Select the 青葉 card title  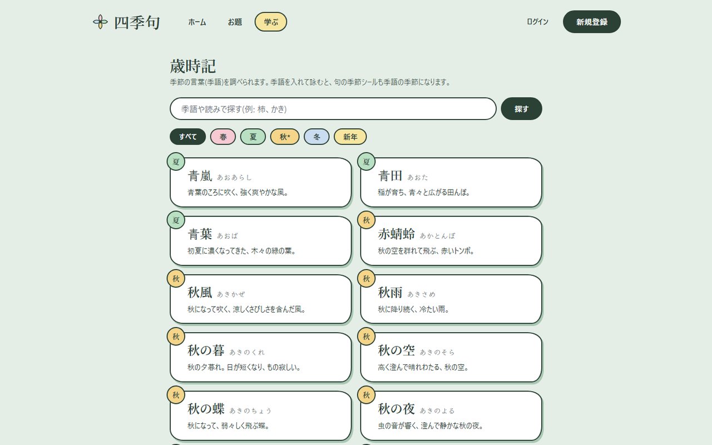click(x=200, y=234)
